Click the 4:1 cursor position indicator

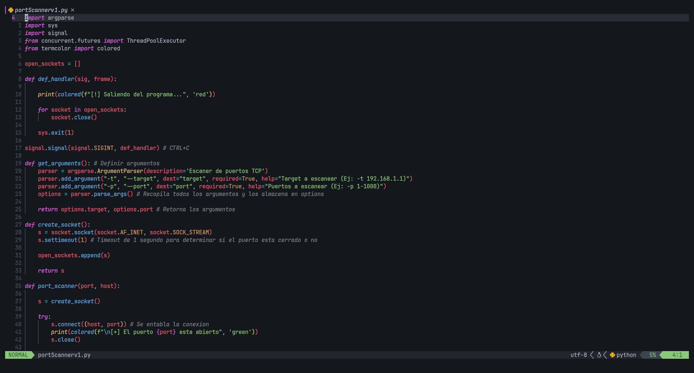677,355
